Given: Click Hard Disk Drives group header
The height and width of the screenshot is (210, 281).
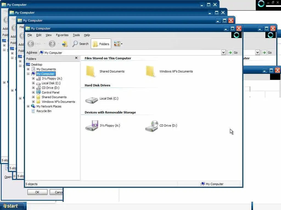Looking at the screenshot, I should [x=97, y=85].
